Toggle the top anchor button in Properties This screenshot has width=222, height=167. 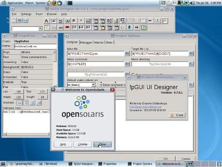pos(26,103)
